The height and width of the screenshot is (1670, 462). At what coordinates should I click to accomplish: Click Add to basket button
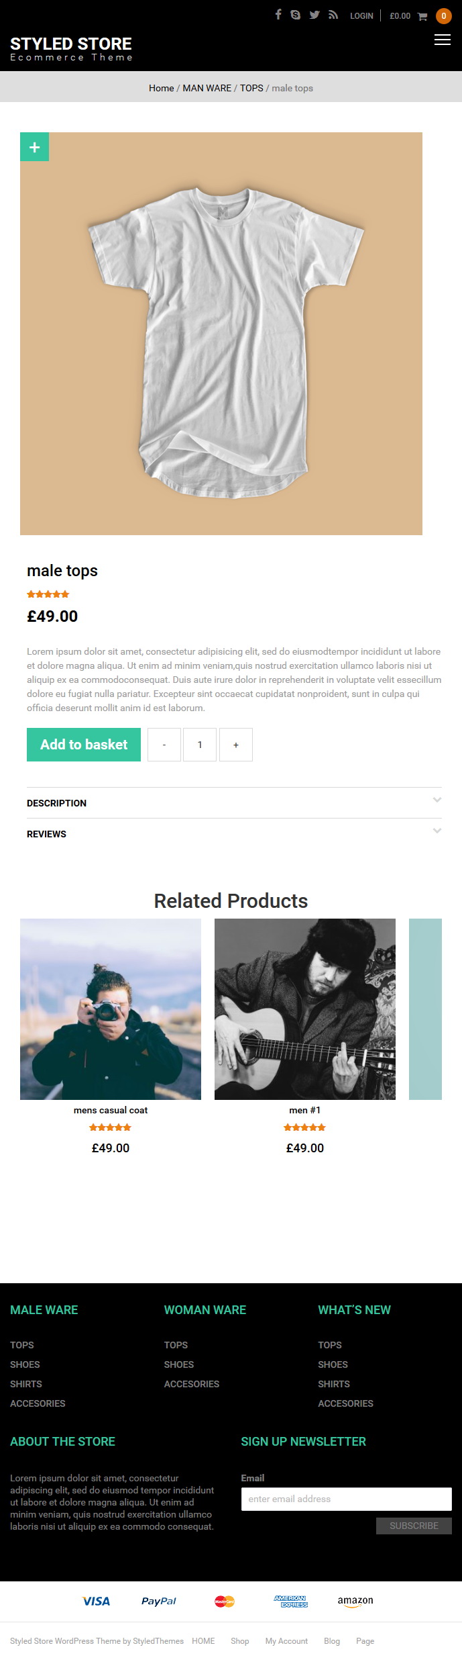pos(84,745)
